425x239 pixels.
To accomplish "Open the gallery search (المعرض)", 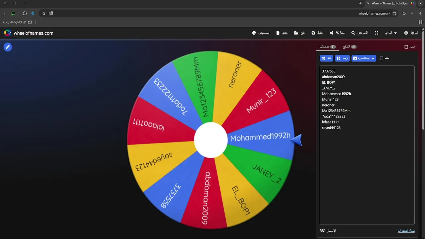I will point(359,33).
